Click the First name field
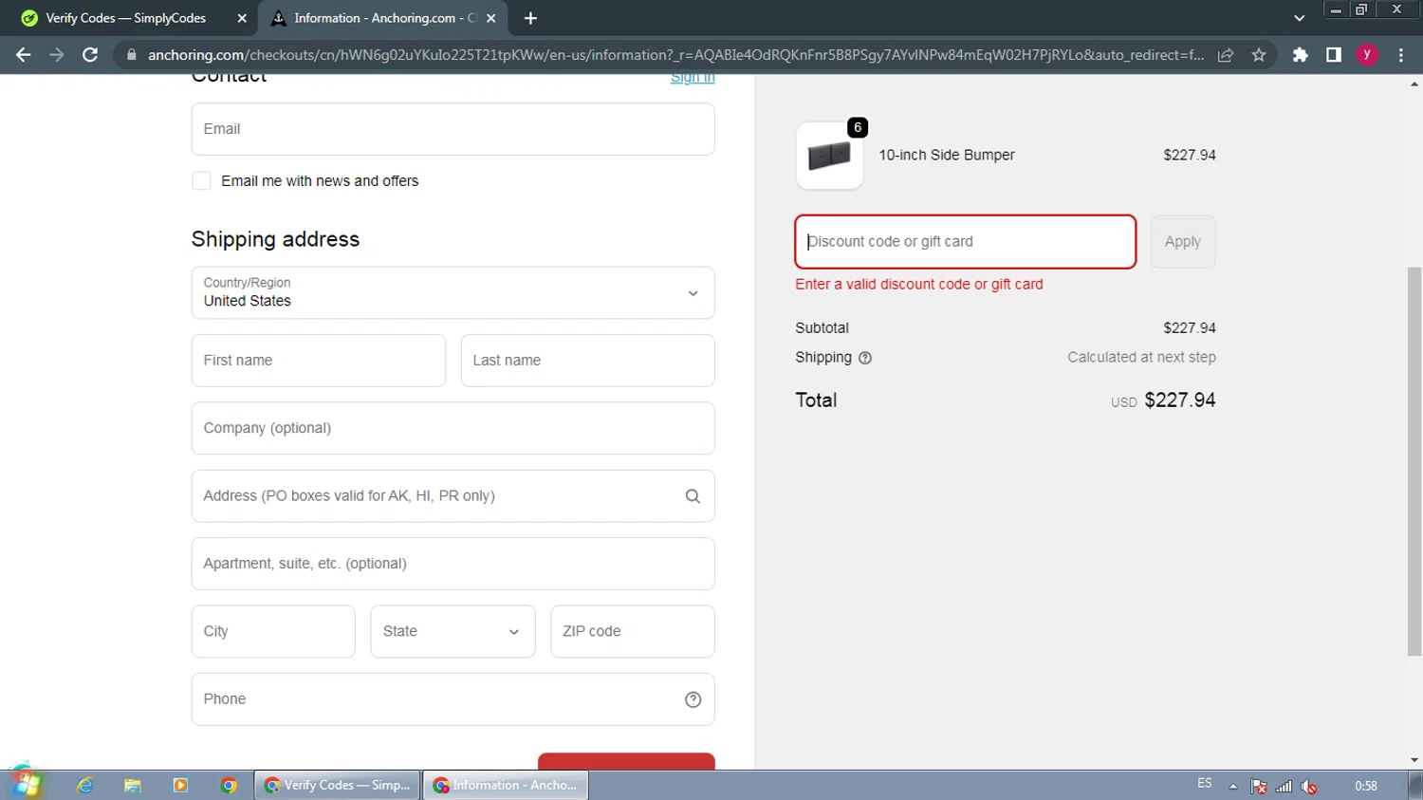This screenshot has width=1423, height=800. point(319,361)
